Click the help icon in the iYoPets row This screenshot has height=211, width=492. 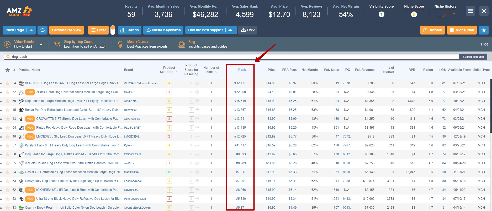pyautogui.click(x=197, y=163)
